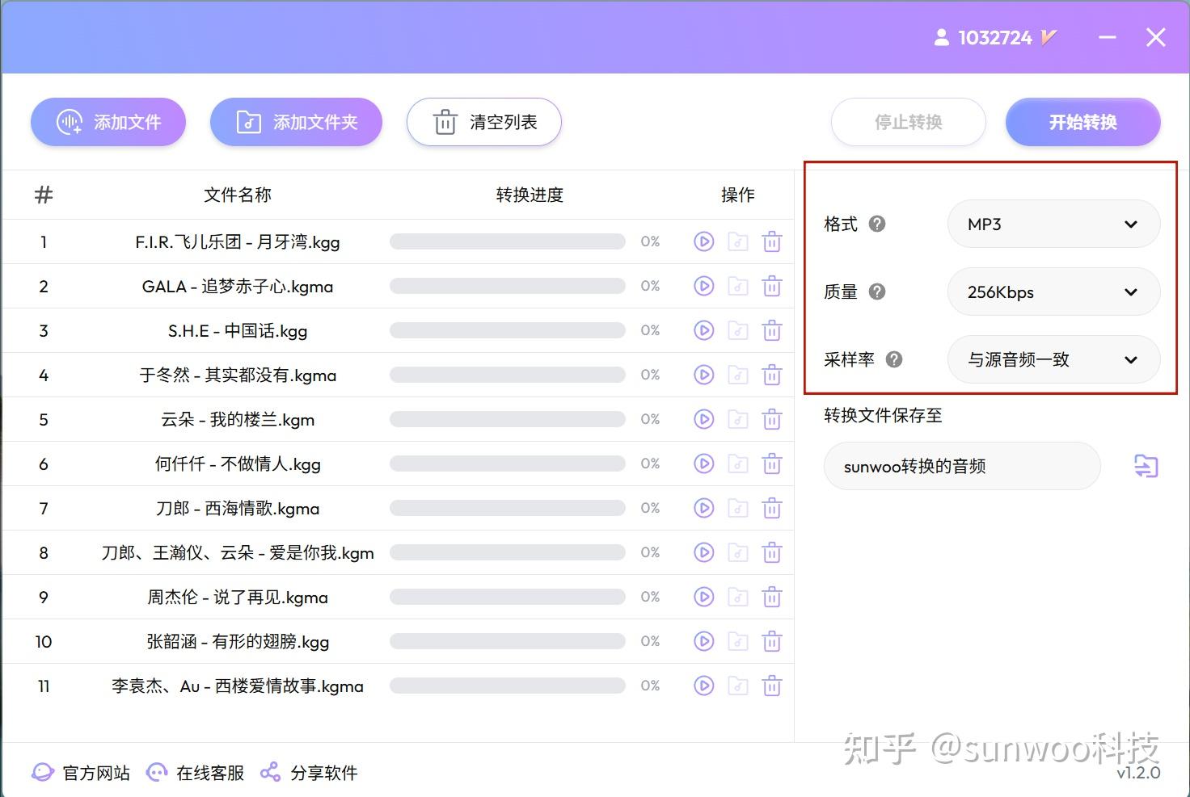The image size is (1190, 797).
Task: Click the help icon next to 格式
Action: coord(878,224)
